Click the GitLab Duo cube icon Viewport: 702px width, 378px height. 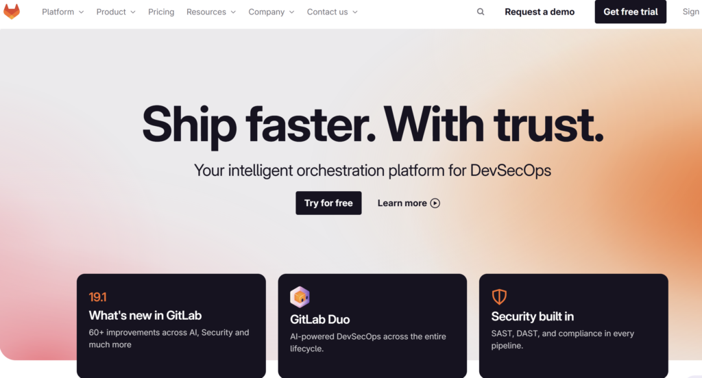tap(300, 297)
